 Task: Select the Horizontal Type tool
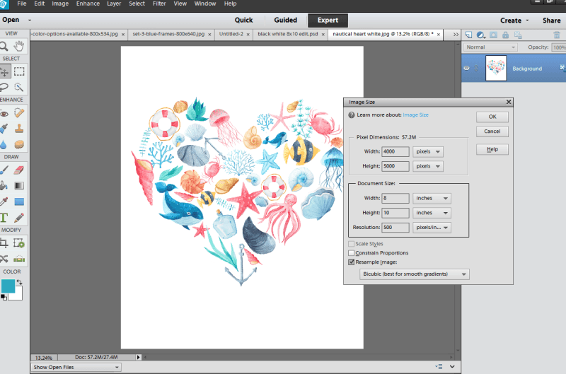[4, 218]
